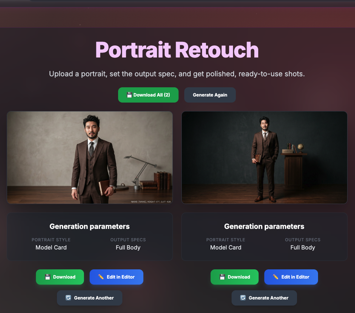Click the floppy disk icon under the left portrait
The width and height of the screenshot is (355, 313).
48,277
